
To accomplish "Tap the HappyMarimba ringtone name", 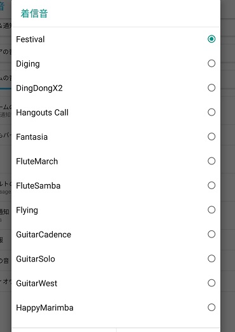I will 44,308.
